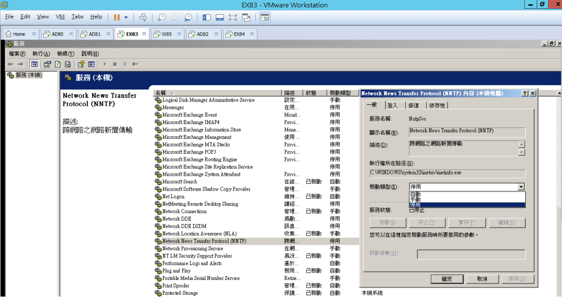This screenshot has width=562, height=297.
Task: Click the Refresh icon in services toolbar
Action: point(58,64)
